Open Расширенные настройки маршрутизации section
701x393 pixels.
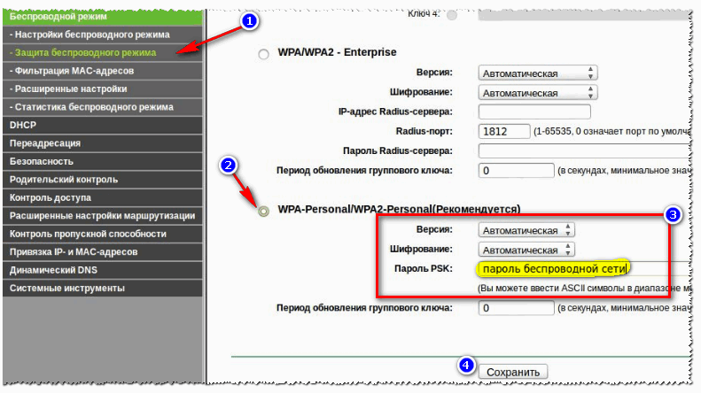click(x=103, y=216)
